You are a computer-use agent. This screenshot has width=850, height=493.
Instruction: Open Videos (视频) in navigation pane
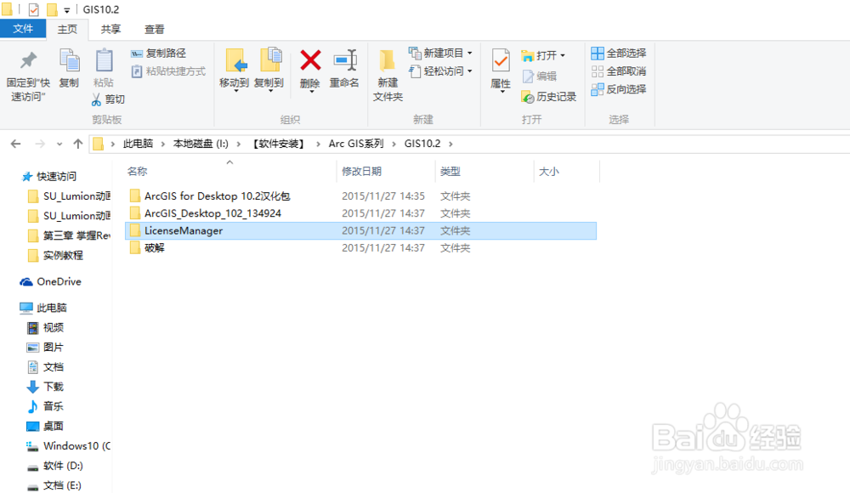(46, 327)
